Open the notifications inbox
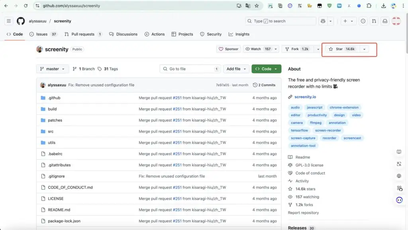 [384, 21]
